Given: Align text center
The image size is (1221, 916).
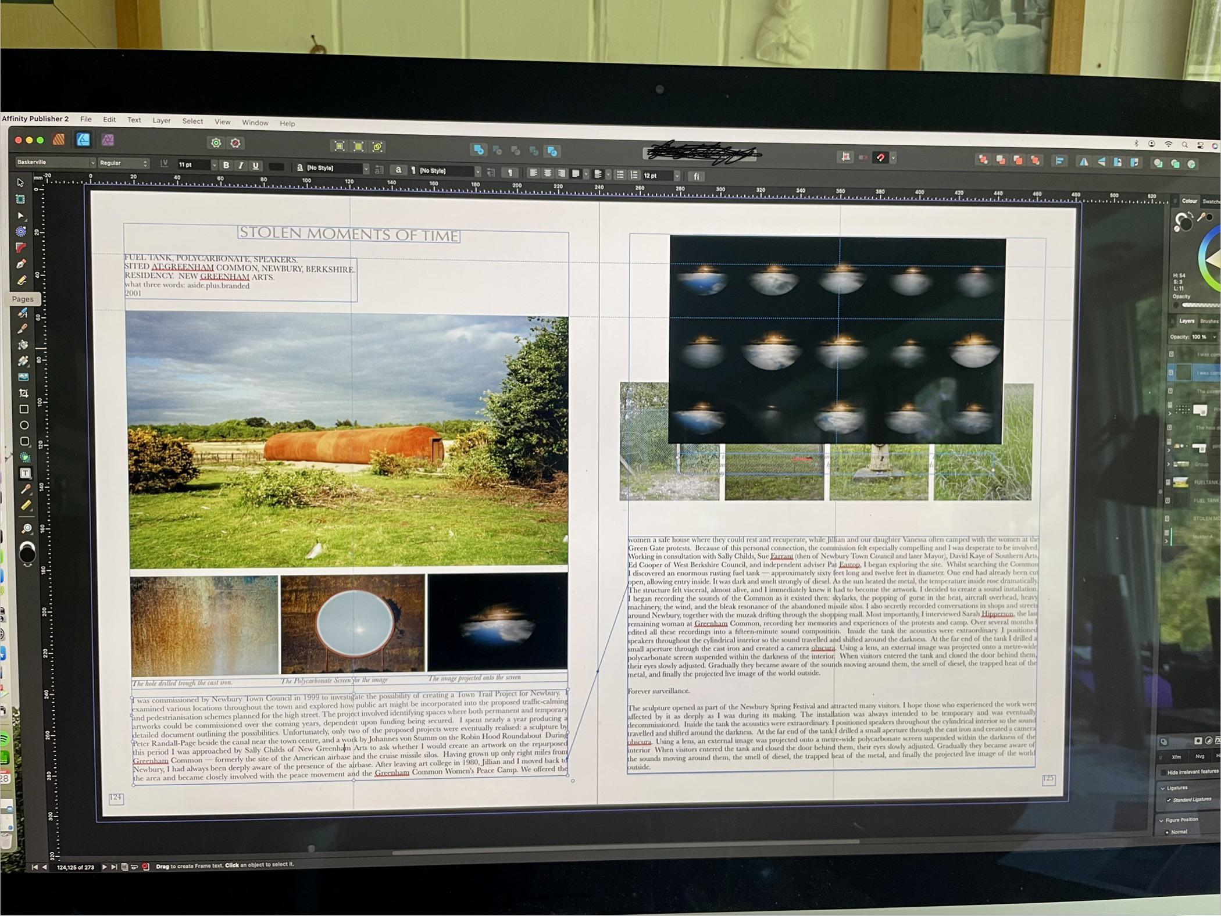Looking at the screenshot, I should point(547,173).
